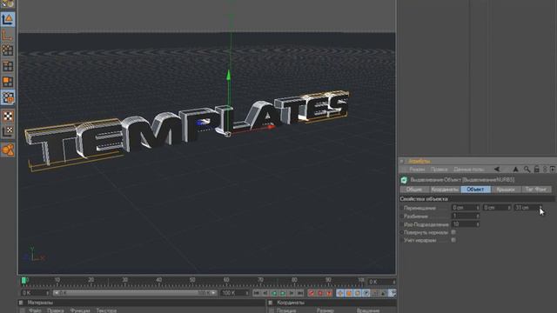
Task: Switch to Edges mode icon
Action: [x=8, y=66]
